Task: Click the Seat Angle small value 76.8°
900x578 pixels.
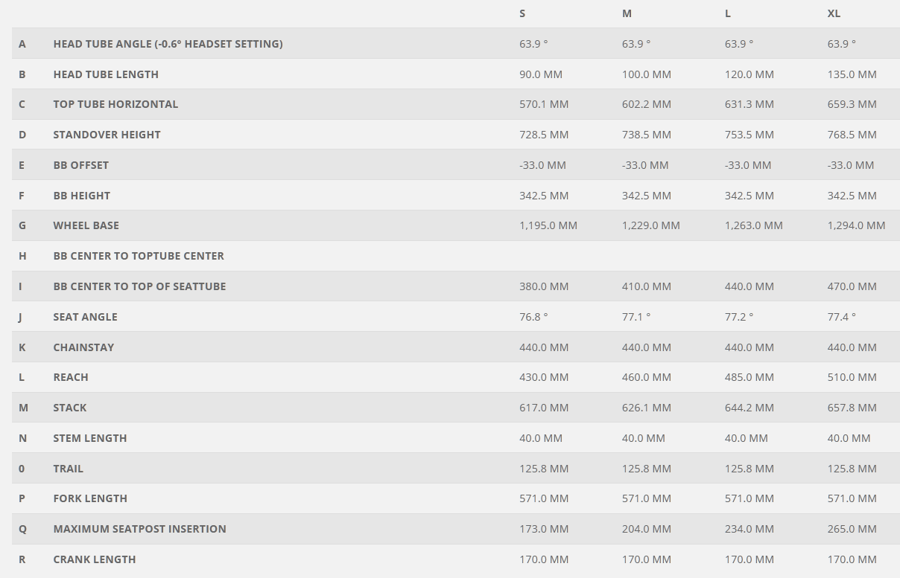Action: pyautogui.click(x=533, y=317)
